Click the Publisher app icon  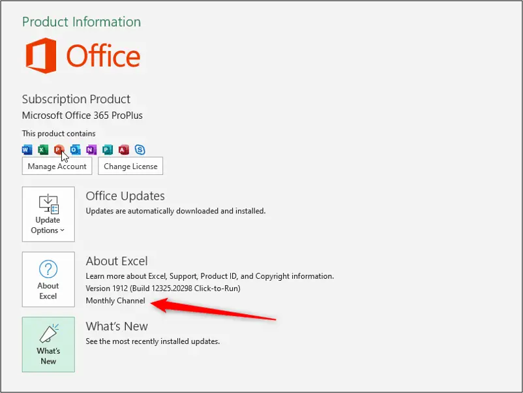[108, 149]
